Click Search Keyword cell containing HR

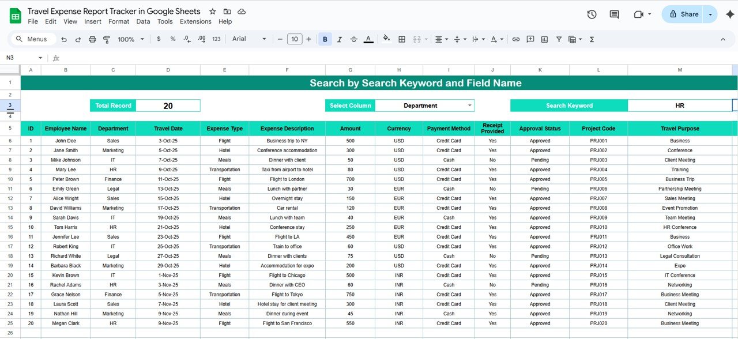[680, 106]
